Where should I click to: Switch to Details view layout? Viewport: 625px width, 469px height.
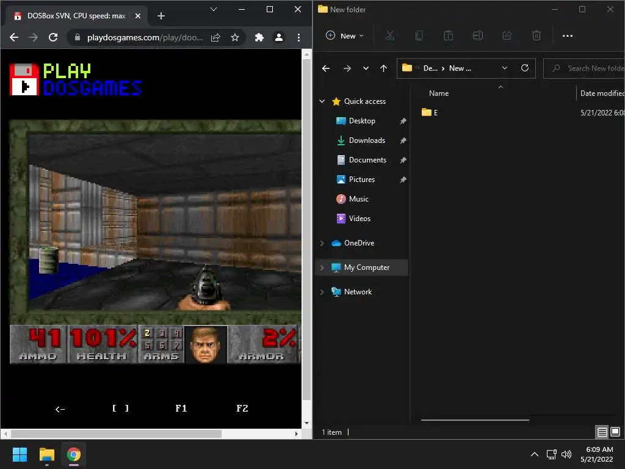(602, 432)
